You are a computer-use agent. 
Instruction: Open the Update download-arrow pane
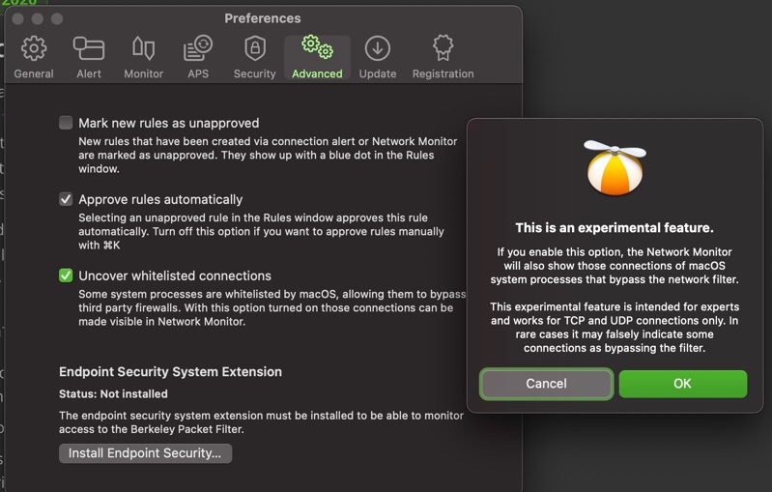(377, 57)
